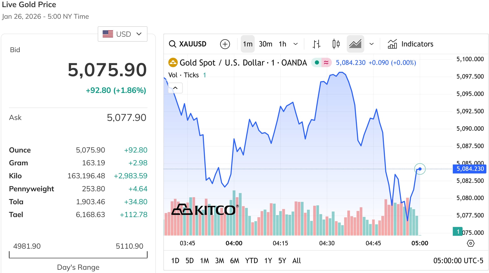Select the YTD range tab

coord(252,260)
